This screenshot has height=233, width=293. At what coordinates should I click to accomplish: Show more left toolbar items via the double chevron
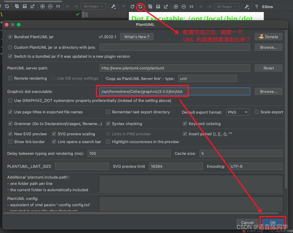click(123, 6)
